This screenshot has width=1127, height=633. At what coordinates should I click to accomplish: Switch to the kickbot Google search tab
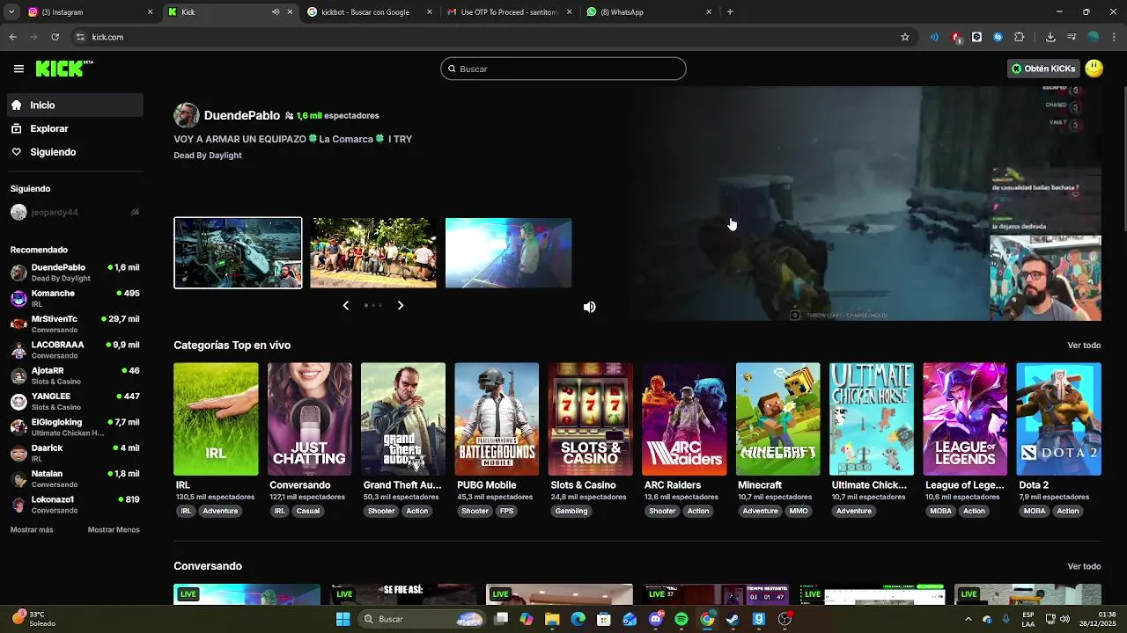pyautogui.click(x=370, y=12)
